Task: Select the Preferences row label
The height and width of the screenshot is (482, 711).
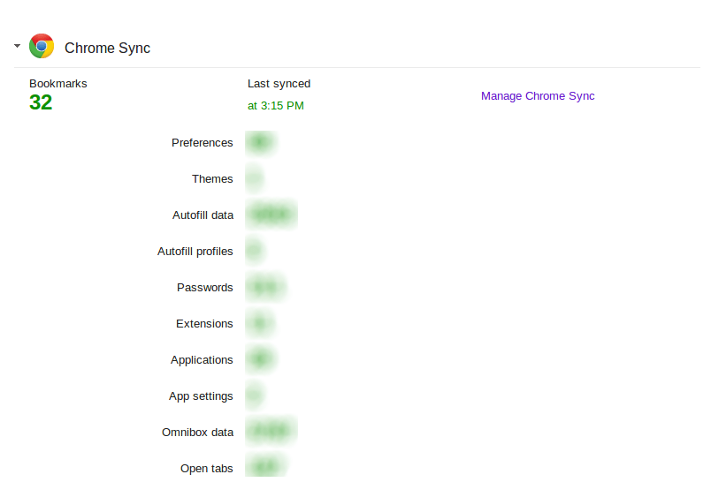Action: 203,143
